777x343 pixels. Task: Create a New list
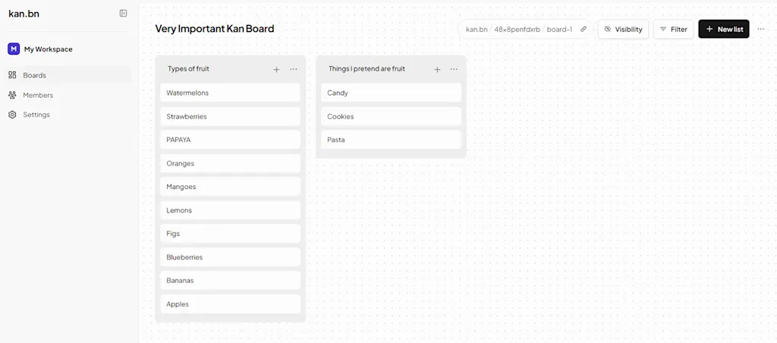pos(723,30)
